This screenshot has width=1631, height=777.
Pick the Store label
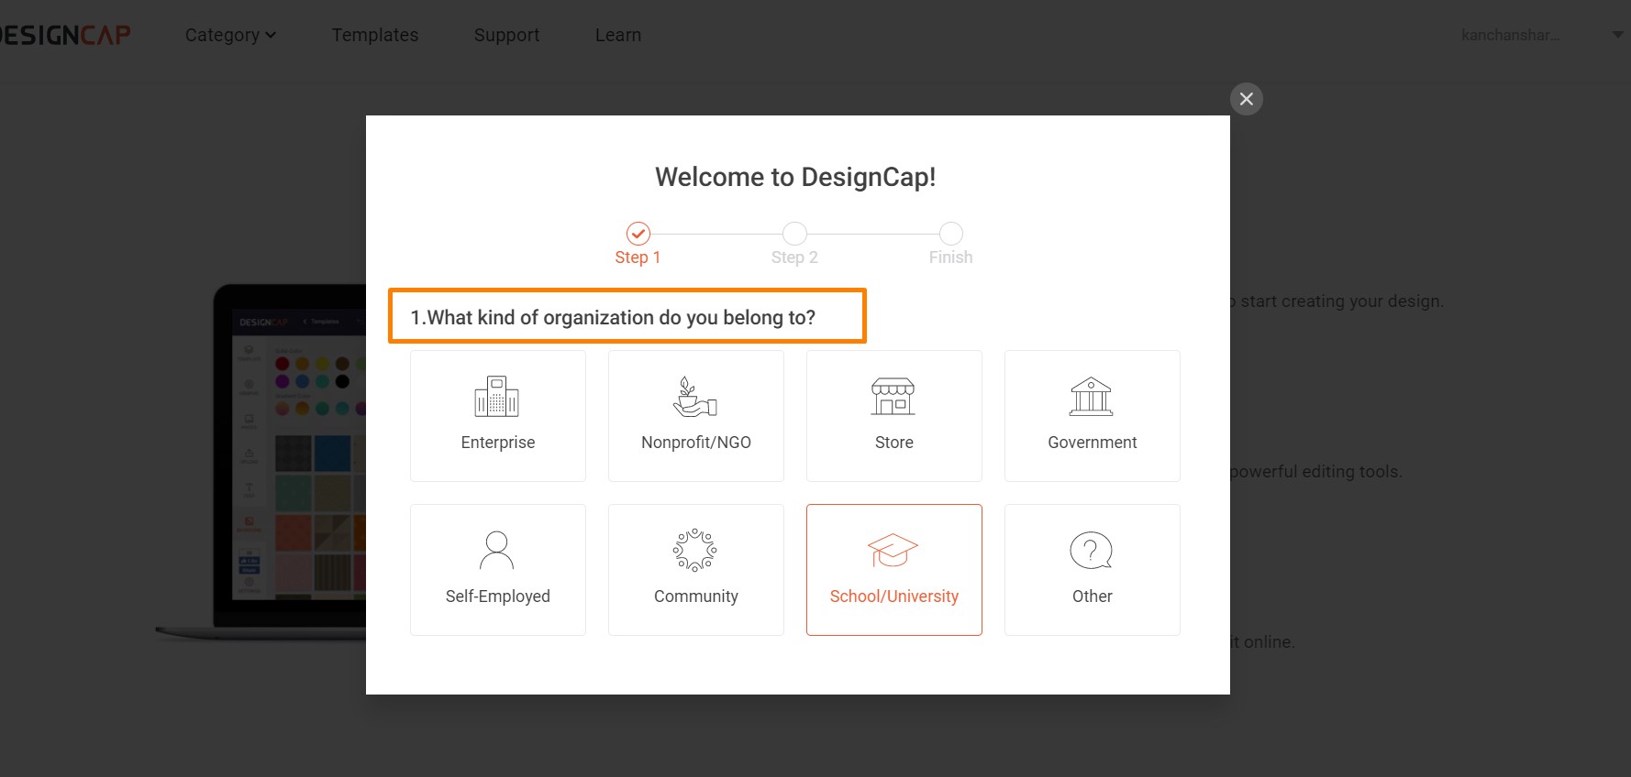point(894,443)
